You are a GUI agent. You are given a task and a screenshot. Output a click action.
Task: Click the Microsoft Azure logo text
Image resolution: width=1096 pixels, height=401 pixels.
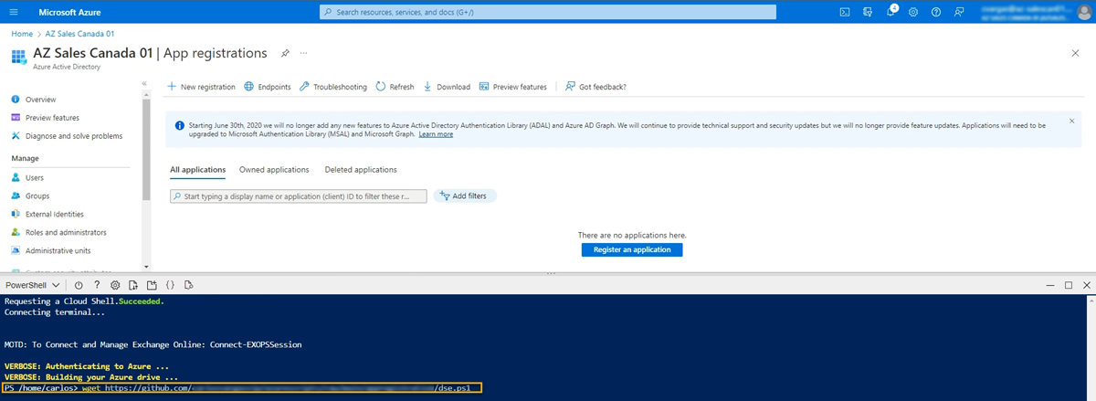point(69,12)
